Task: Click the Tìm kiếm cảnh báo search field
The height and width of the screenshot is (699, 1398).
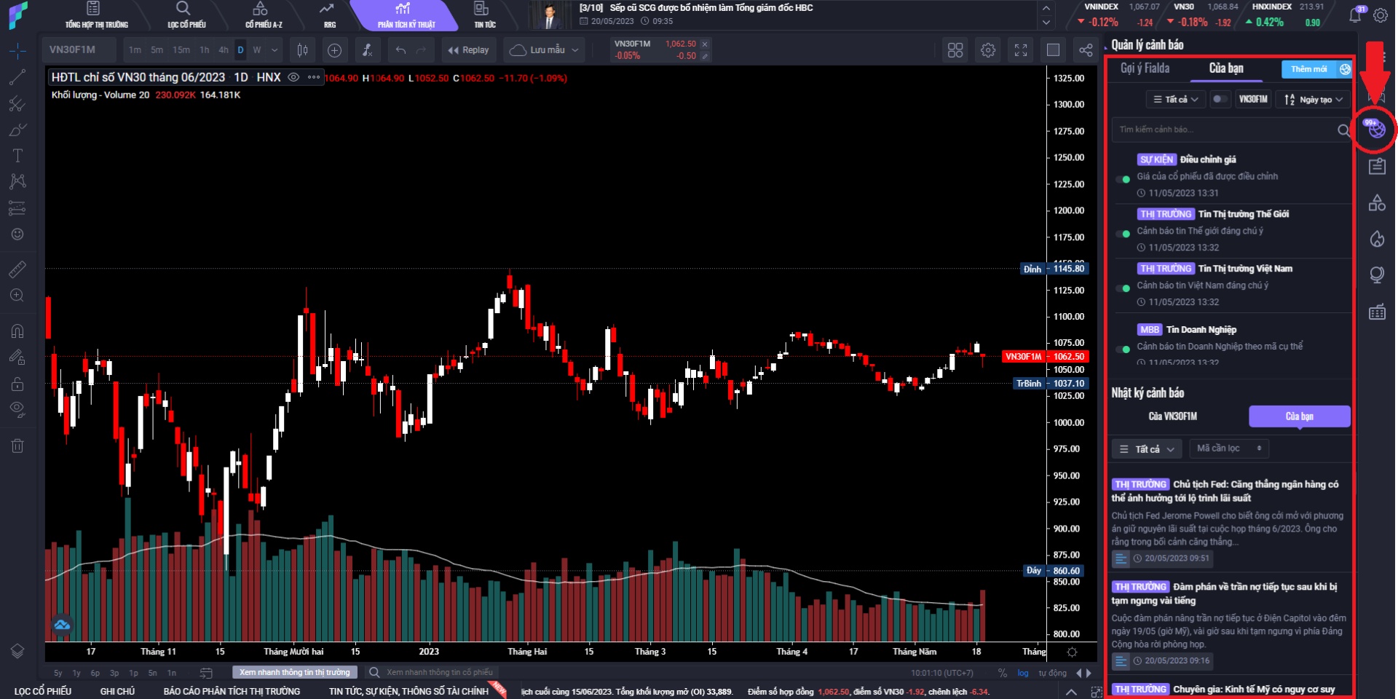Action: click(x=1223, y=130)
